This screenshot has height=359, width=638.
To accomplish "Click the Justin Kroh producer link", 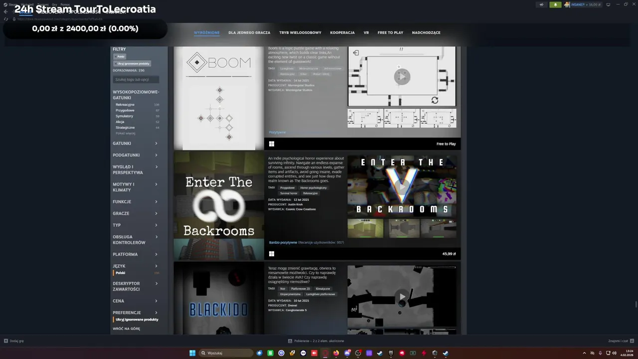I will [295, 204].
